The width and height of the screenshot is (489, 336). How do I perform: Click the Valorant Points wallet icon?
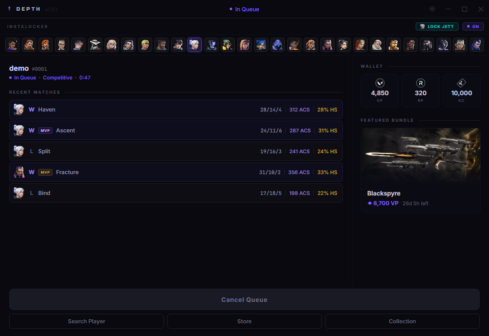point(379,83)
